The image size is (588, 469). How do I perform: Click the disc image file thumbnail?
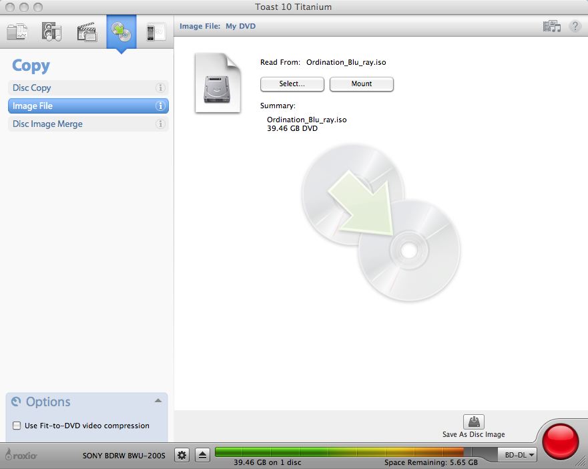click(218, 84)
